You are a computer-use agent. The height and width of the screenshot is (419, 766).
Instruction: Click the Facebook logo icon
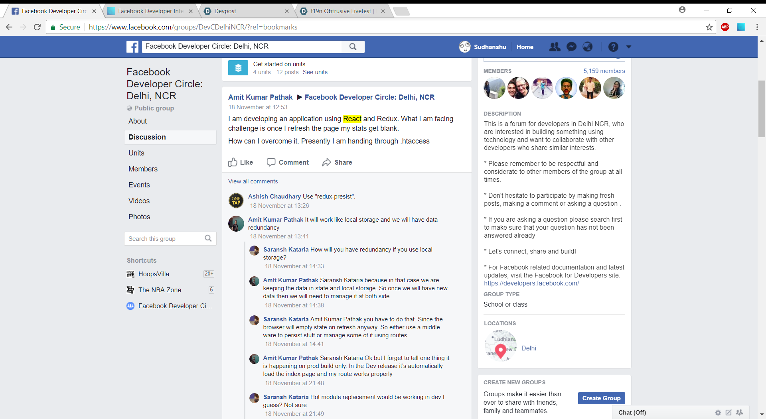[132, 47]
